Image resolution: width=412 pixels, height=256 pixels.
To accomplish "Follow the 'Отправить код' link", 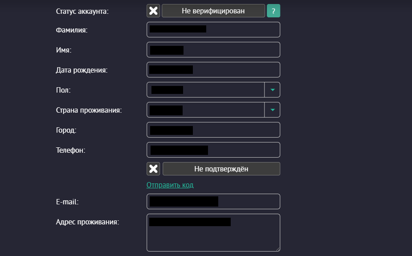I will point(170,185).
